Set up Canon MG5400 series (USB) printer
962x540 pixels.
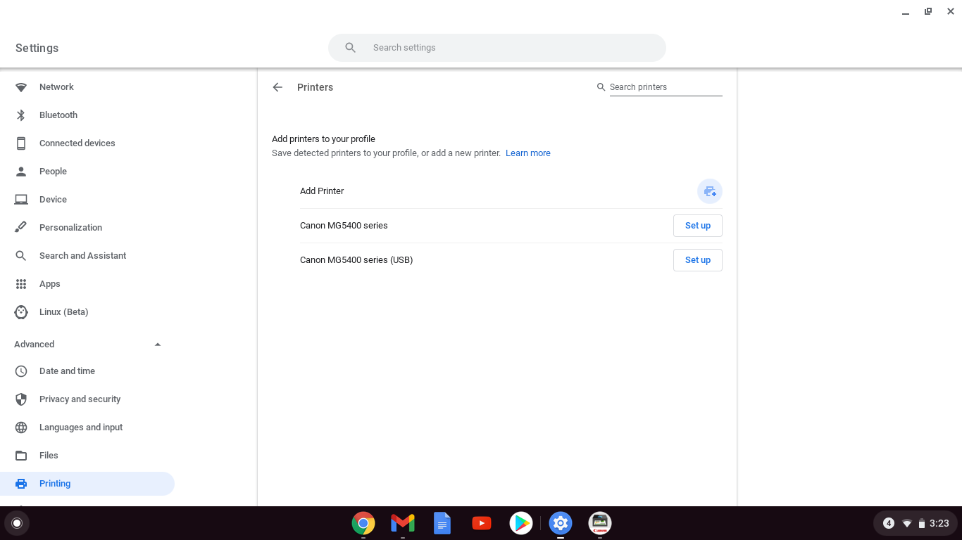pyautogui.click(x=697, y=260)
